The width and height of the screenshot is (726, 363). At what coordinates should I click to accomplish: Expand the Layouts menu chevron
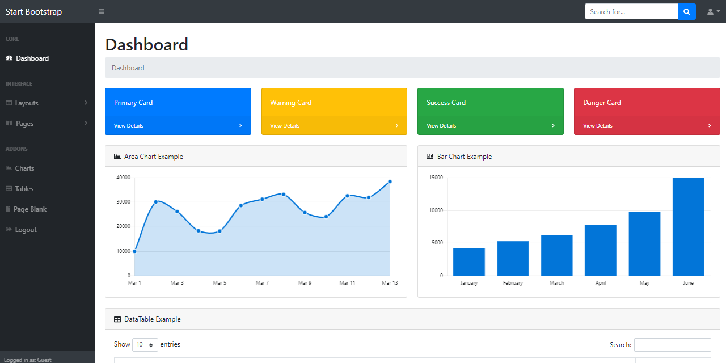86,103
